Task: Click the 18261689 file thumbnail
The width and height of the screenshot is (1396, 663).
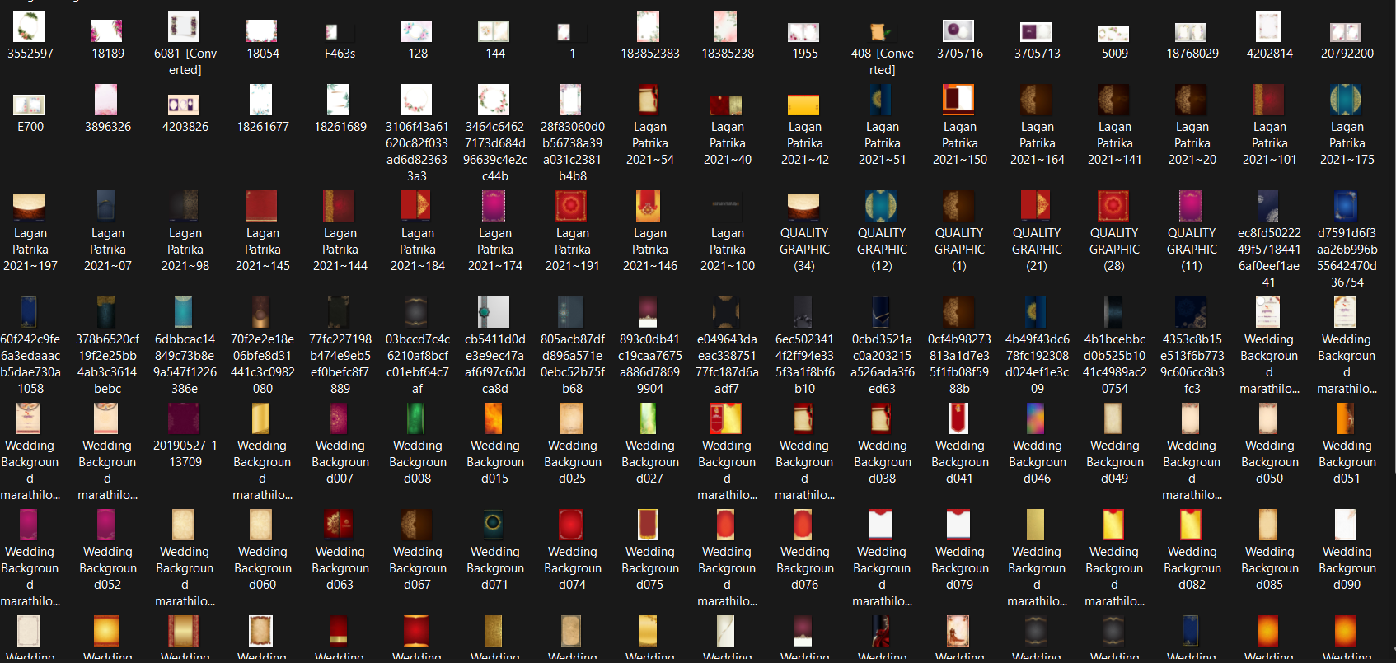Action: [x=339, y=100]
